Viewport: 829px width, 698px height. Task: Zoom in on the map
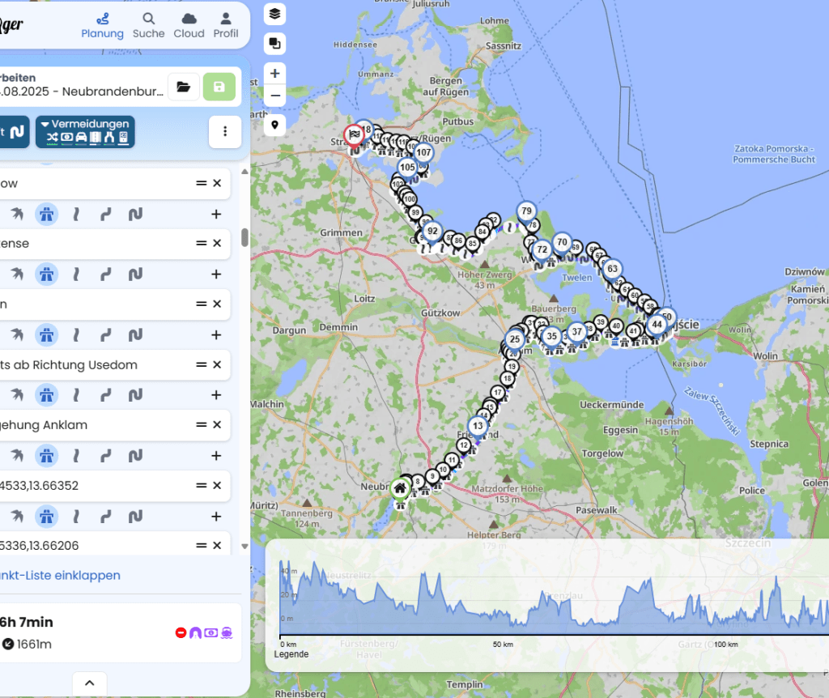275,73
